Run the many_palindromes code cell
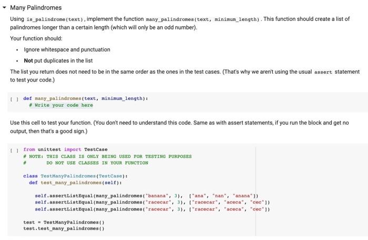Screen dimensions: 368x240 (14, 99)
